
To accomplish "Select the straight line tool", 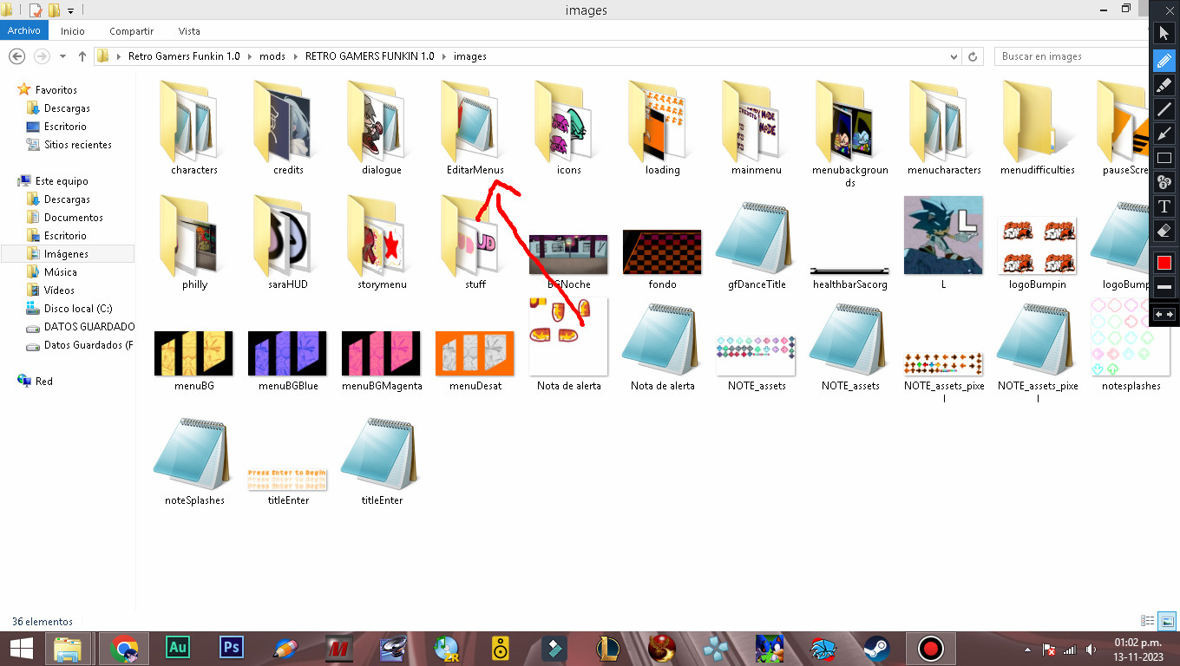I will click(1164, 108).
